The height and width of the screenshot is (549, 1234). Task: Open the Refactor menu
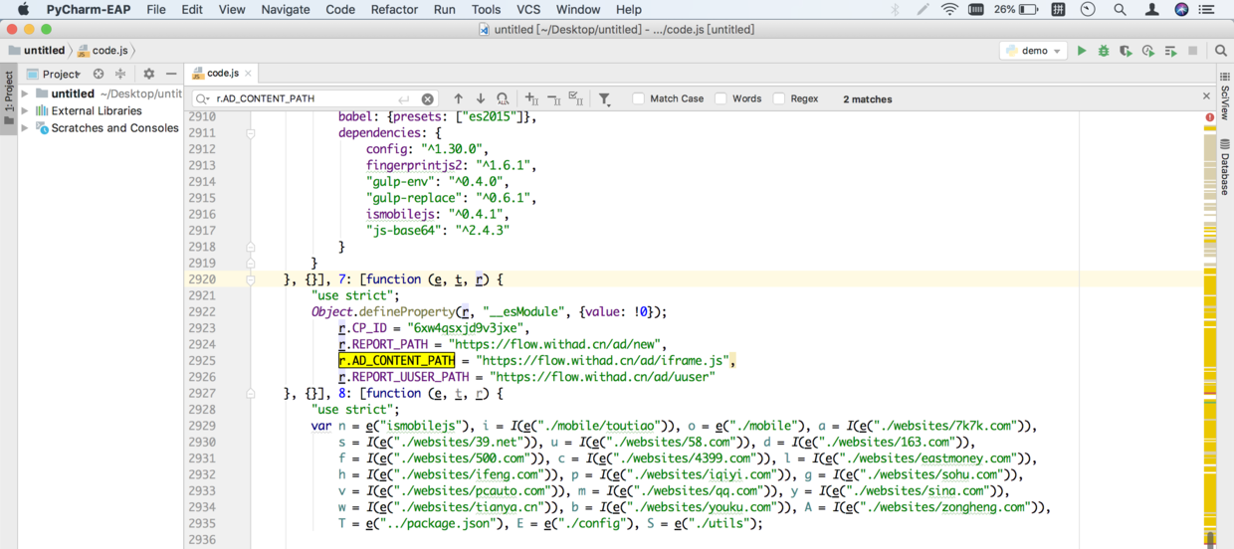pyautogui.click(x=394, y=9)
